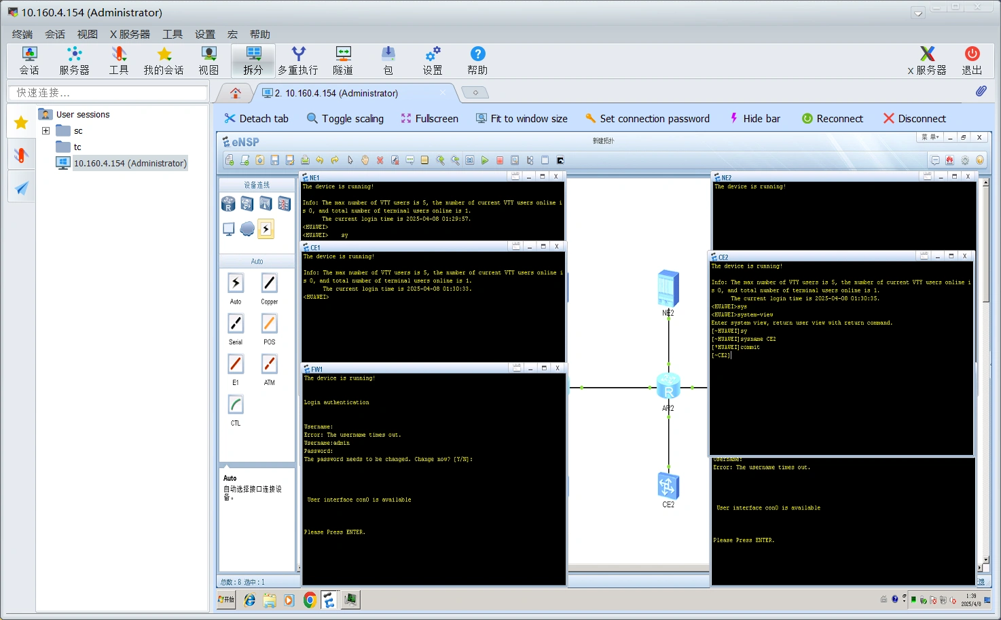This screenshot has width=1001, height=620.
Task: Click the AR2 router on topology
Action: [668, 386]
